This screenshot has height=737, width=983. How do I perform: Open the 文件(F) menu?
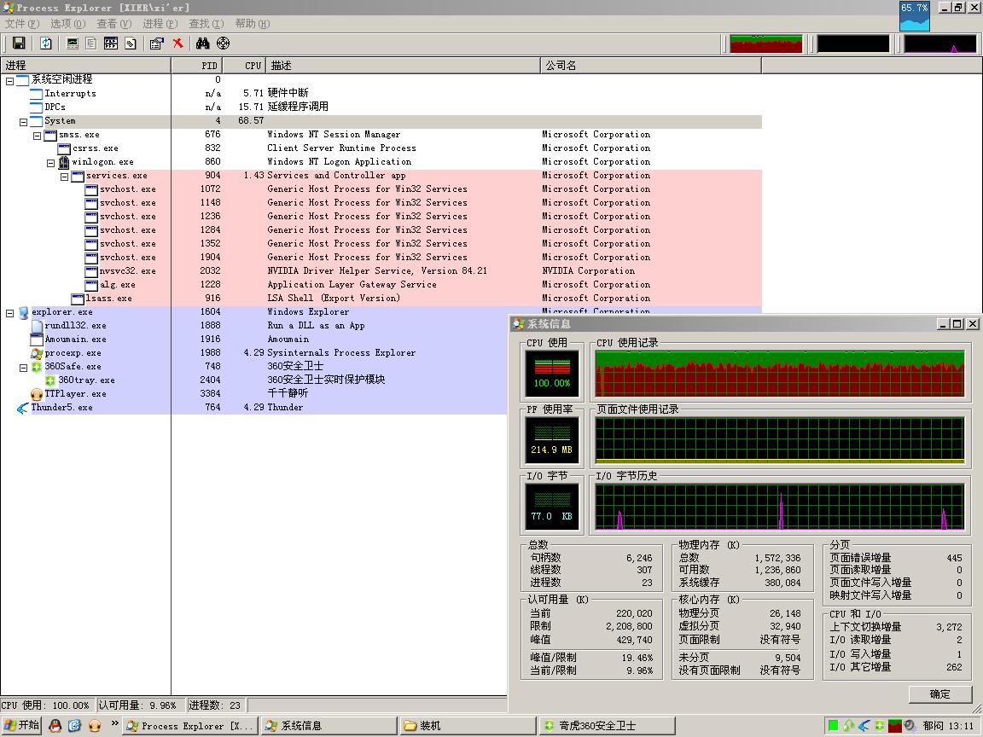(22, 24)
